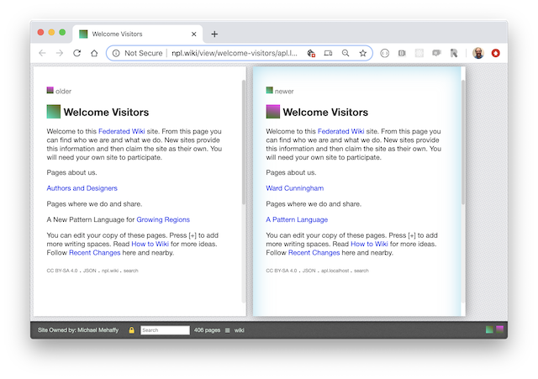
Task: Focus the Search box in the footer bar
Action: pos(165,330)
